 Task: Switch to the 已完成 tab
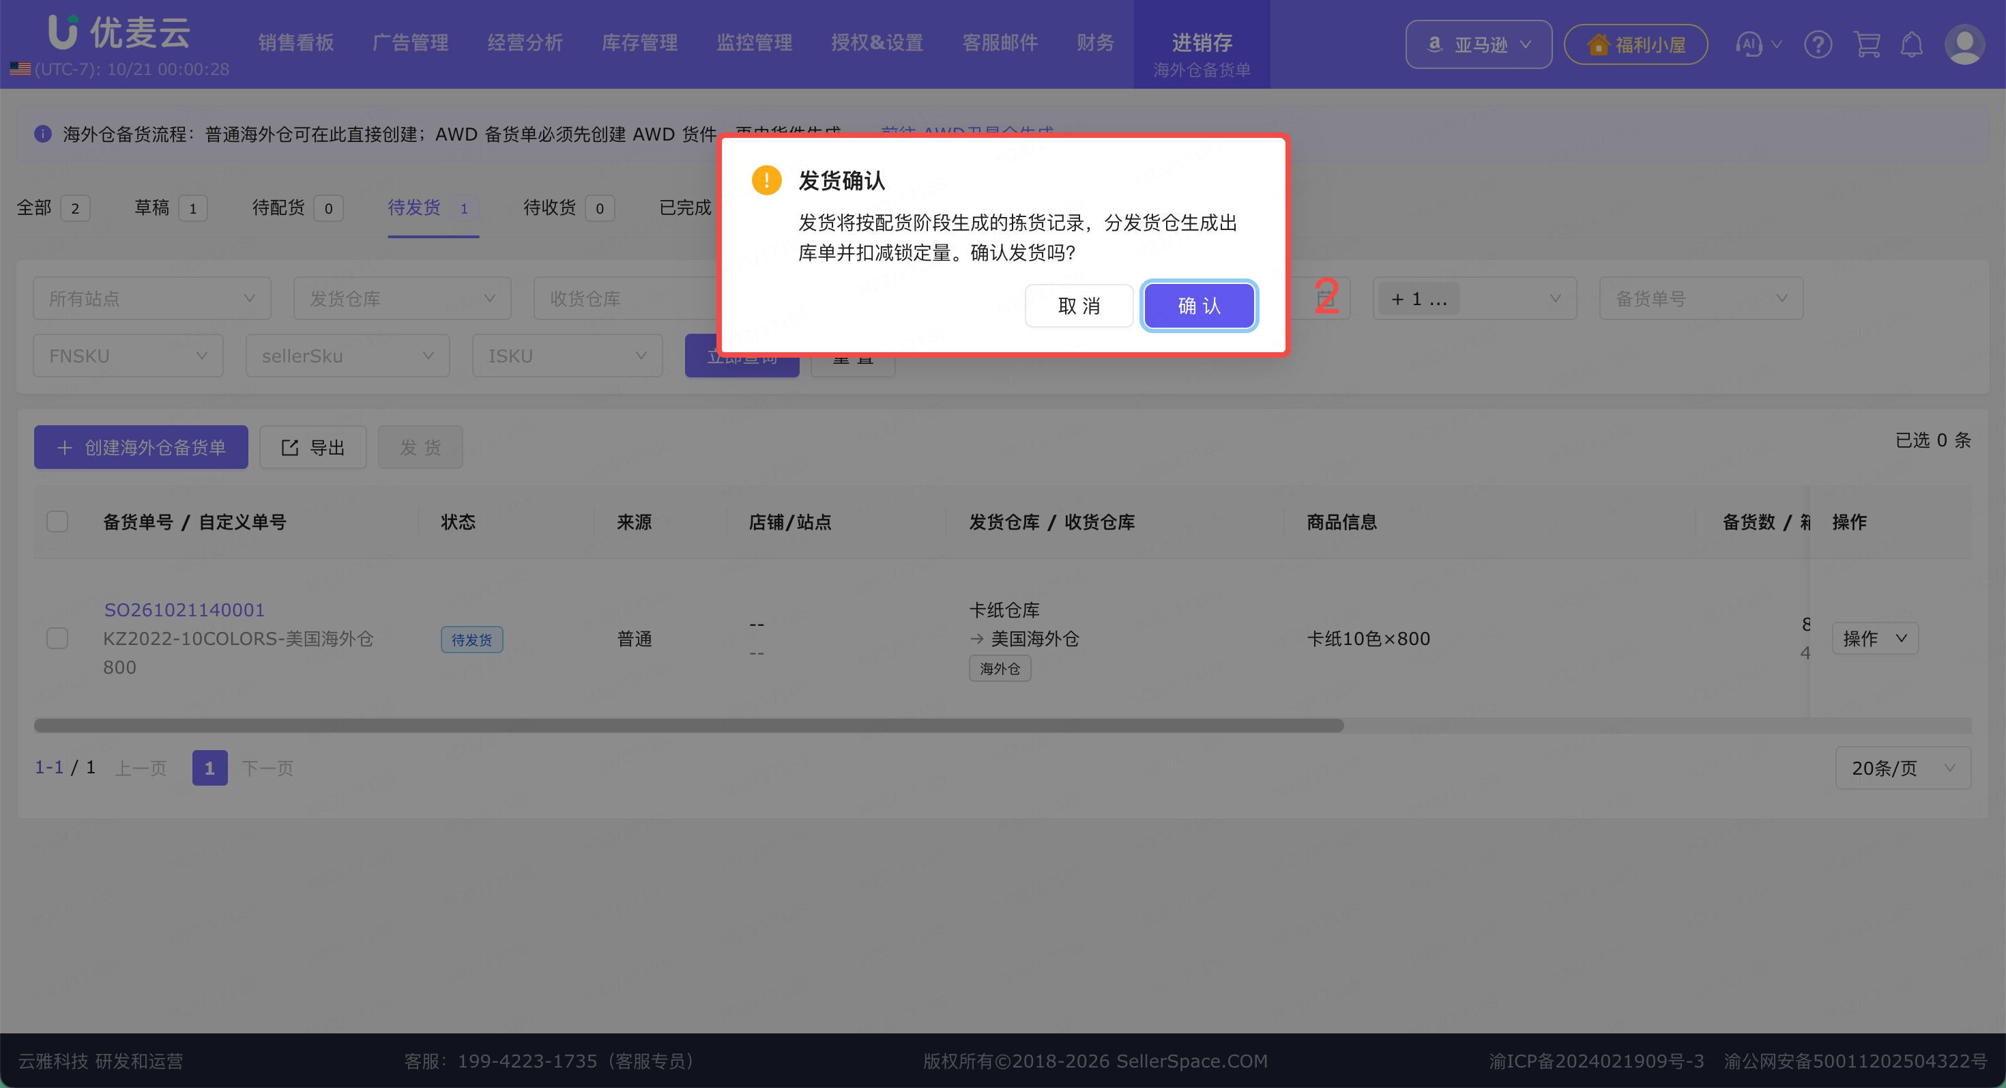point(685,208)
